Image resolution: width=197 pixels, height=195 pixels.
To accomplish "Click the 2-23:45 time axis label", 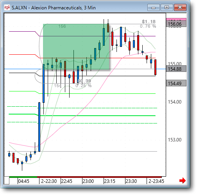I will pyautogui.click(x=156, y=181).
